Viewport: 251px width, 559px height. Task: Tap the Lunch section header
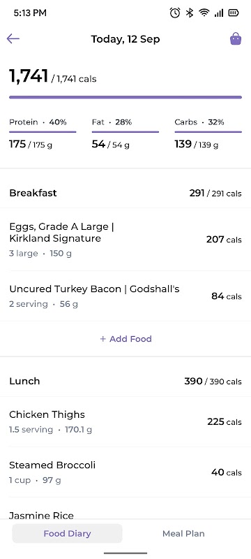pyautogui.click(x=125, y=381)
